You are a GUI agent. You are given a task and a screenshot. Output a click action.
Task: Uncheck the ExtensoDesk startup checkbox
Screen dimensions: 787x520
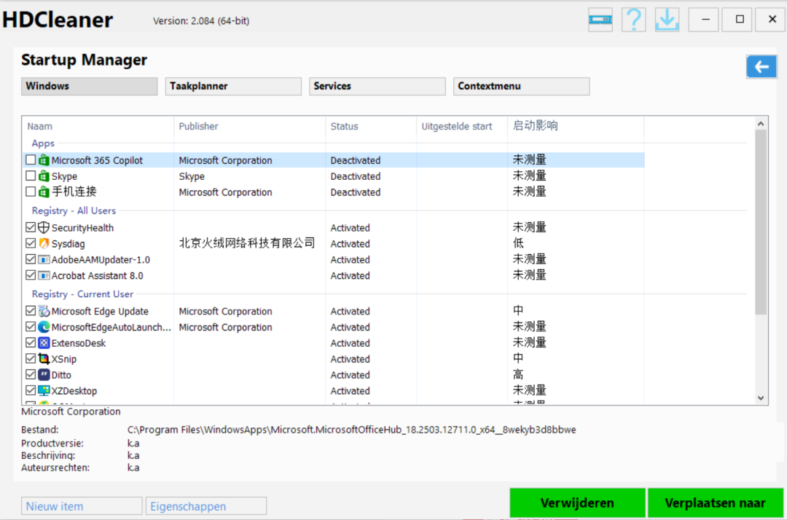(31, 343)
